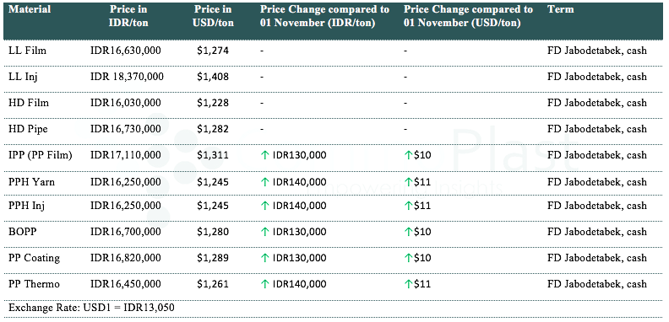669x322 pixels.
Task: Select the Price Change (IDR/ton) column header
Action: click(324, 16)
